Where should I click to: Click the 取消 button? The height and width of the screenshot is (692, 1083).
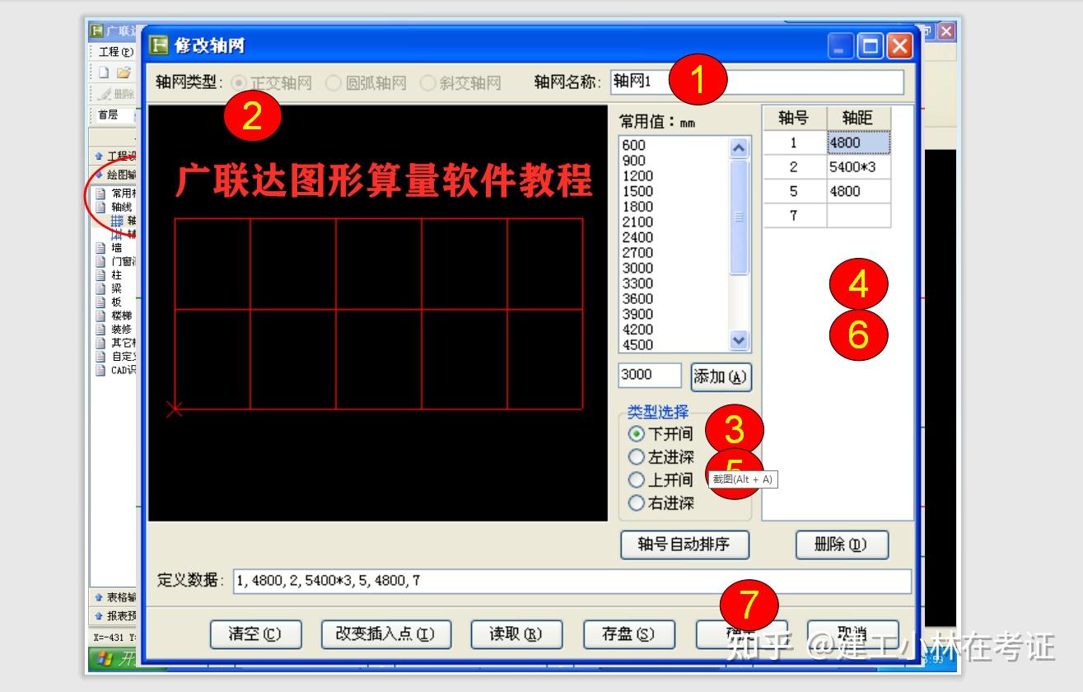853,634
